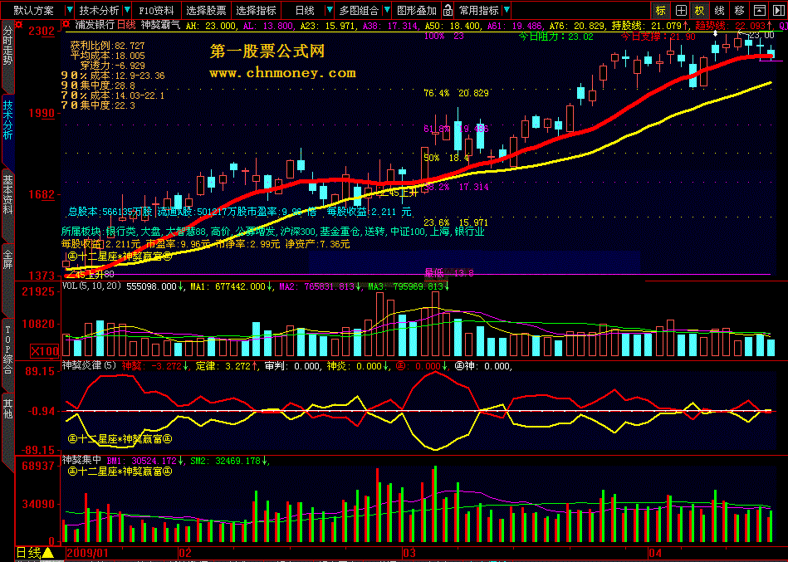This screenshot has width=788, height=562.
Task: Toggle the 权 ex-rights adjustment button
Action: click(x=699, y=10)
